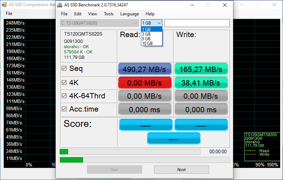Open the View menu
Screen dimensions: 283x180
pyautogui.click(x=92, y=14)
